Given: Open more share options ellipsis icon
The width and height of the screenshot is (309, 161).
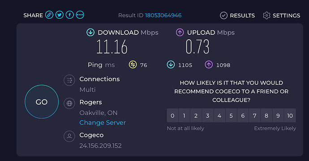Looking at the screenshot, I should [x=80, y=15].
